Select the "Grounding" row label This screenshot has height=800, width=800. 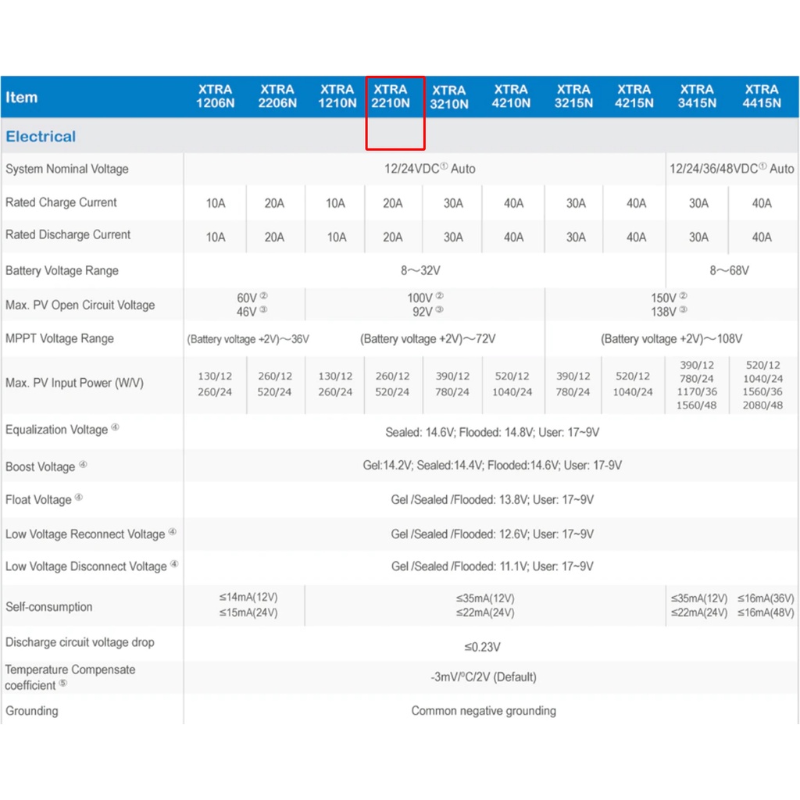(x=31, y=711)
